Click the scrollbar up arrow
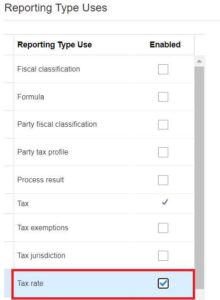Viewport: 220px width, 300px height. (200, 61)
